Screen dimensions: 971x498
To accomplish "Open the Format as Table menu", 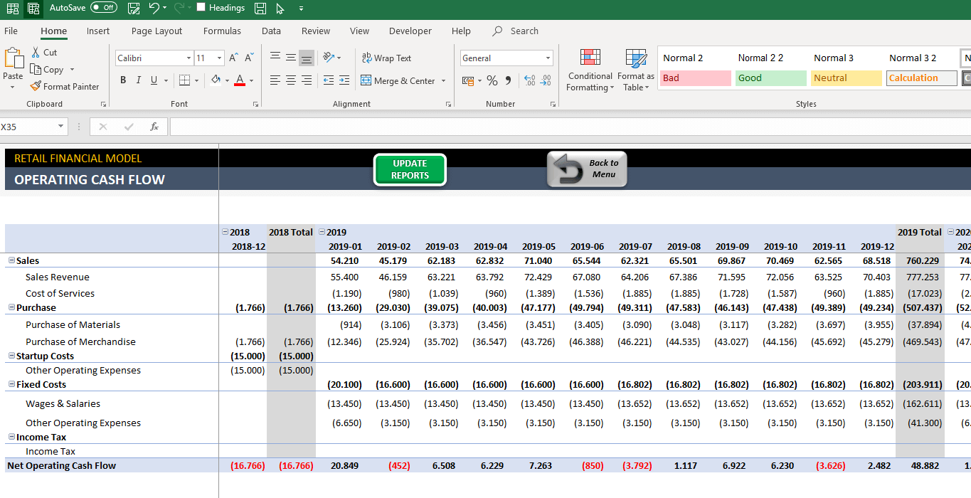I will [636, 70].
